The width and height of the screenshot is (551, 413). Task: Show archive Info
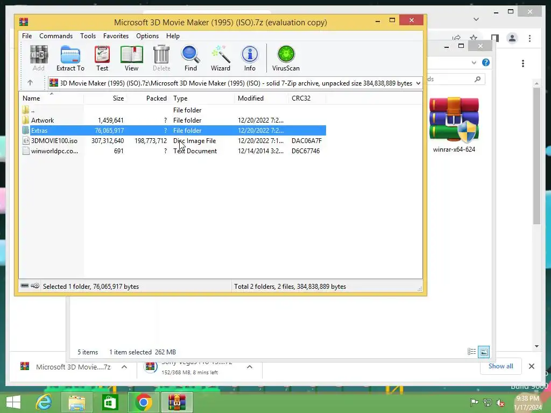(x=250, y=58)
